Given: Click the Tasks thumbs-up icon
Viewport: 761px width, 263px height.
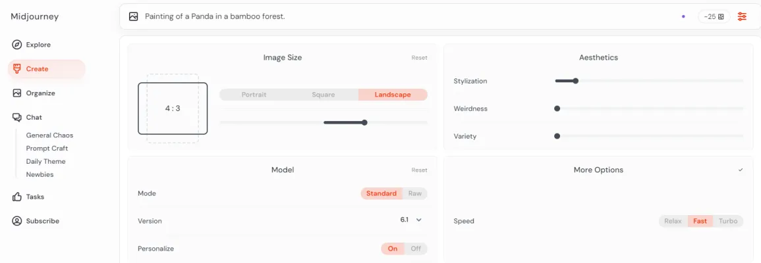Looking at the screenshot, I should tap(17, 197).
